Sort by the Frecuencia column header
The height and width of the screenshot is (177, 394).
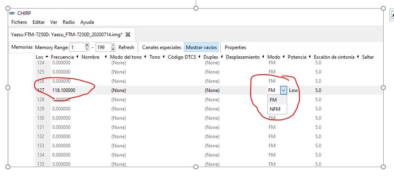64,57
